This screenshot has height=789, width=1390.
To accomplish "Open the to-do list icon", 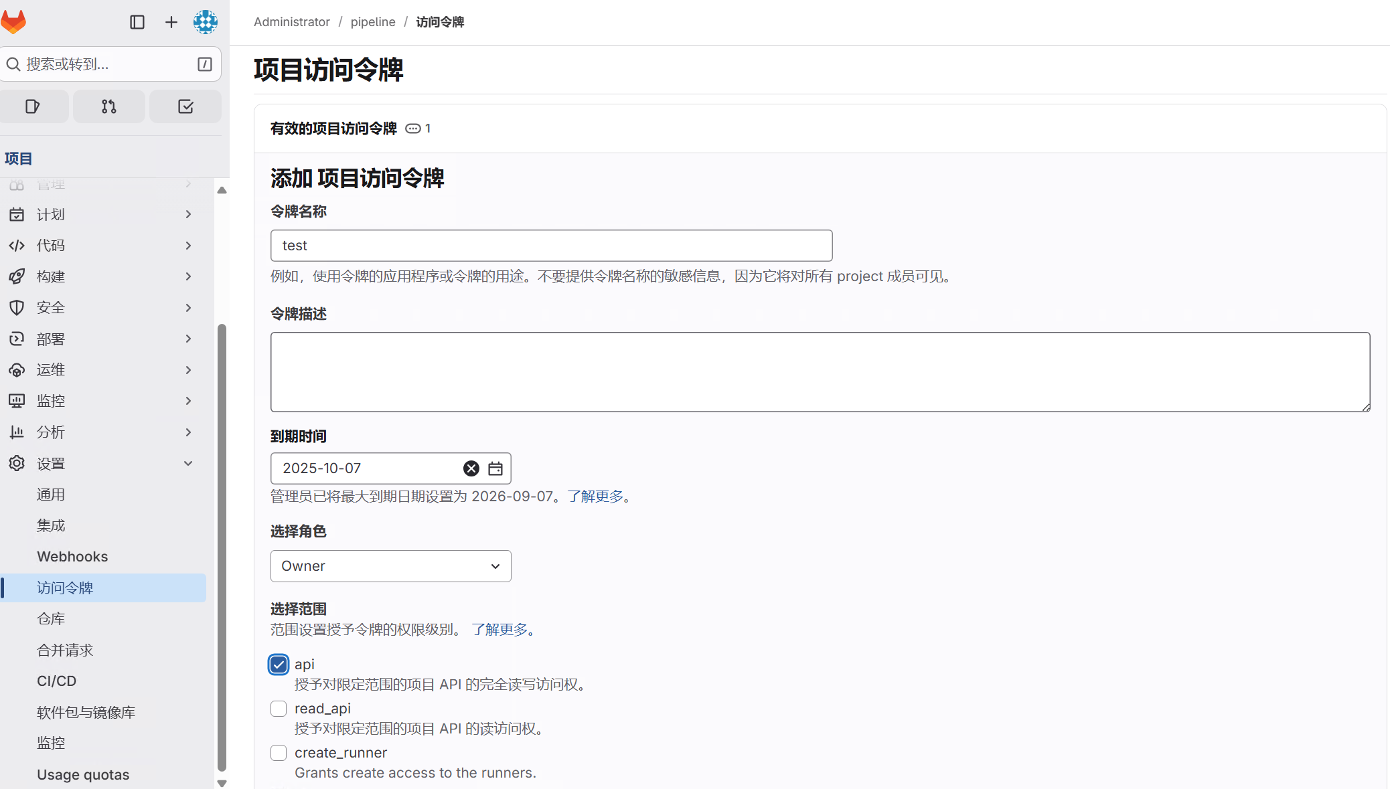I will [x=185, y=106].
